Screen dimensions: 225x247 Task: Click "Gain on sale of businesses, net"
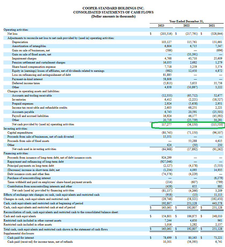click(31, 51)
